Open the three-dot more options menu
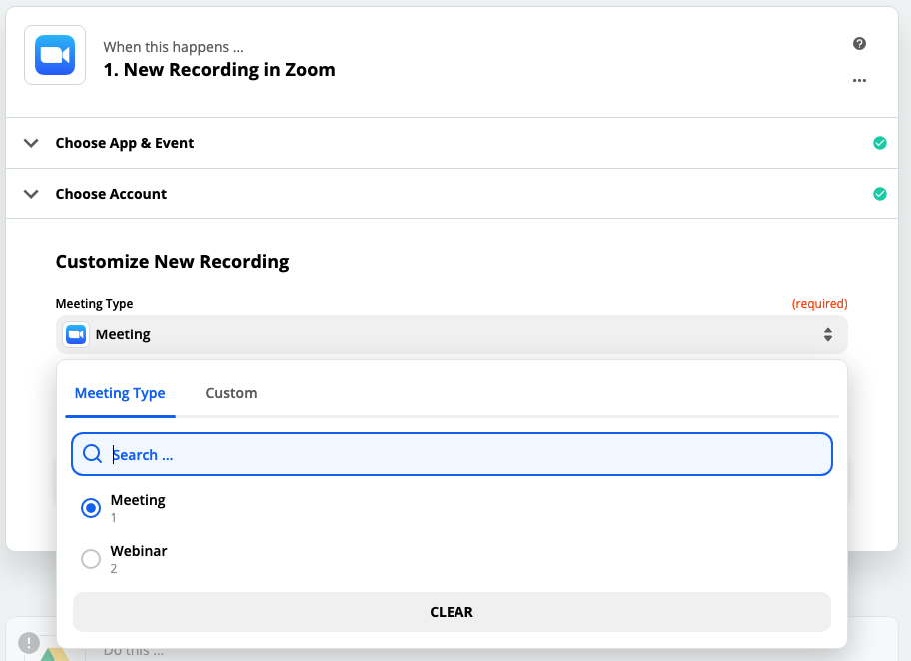911x661 pixels. 859,80
